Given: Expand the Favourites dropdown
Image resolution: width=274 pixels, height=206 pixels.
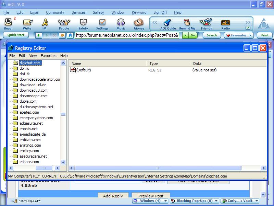Looking at the screenshot, I should pos(251,35).
